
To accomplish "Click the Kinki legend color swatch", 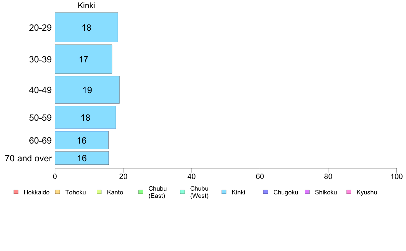I will pyautogui.click(x=224, y=192).
